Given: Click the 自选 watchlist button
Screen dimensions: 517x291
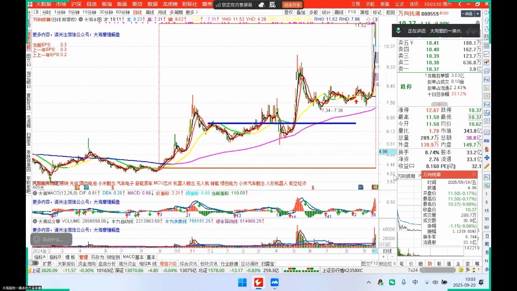Looking at the screenshot, I should [467, 13].
